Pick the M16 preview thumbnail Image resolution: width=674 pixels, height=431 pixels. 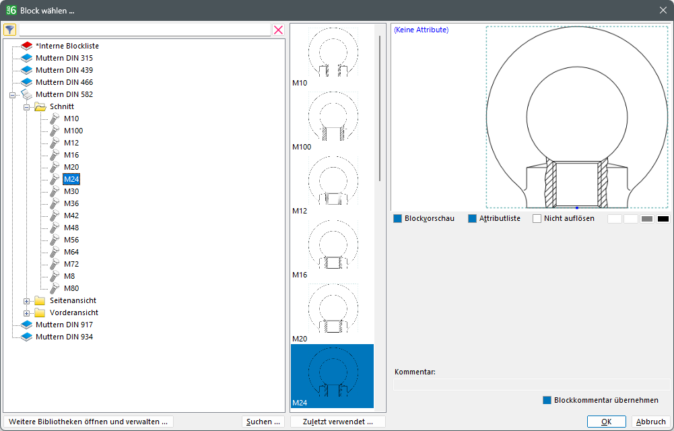[333, 248]
